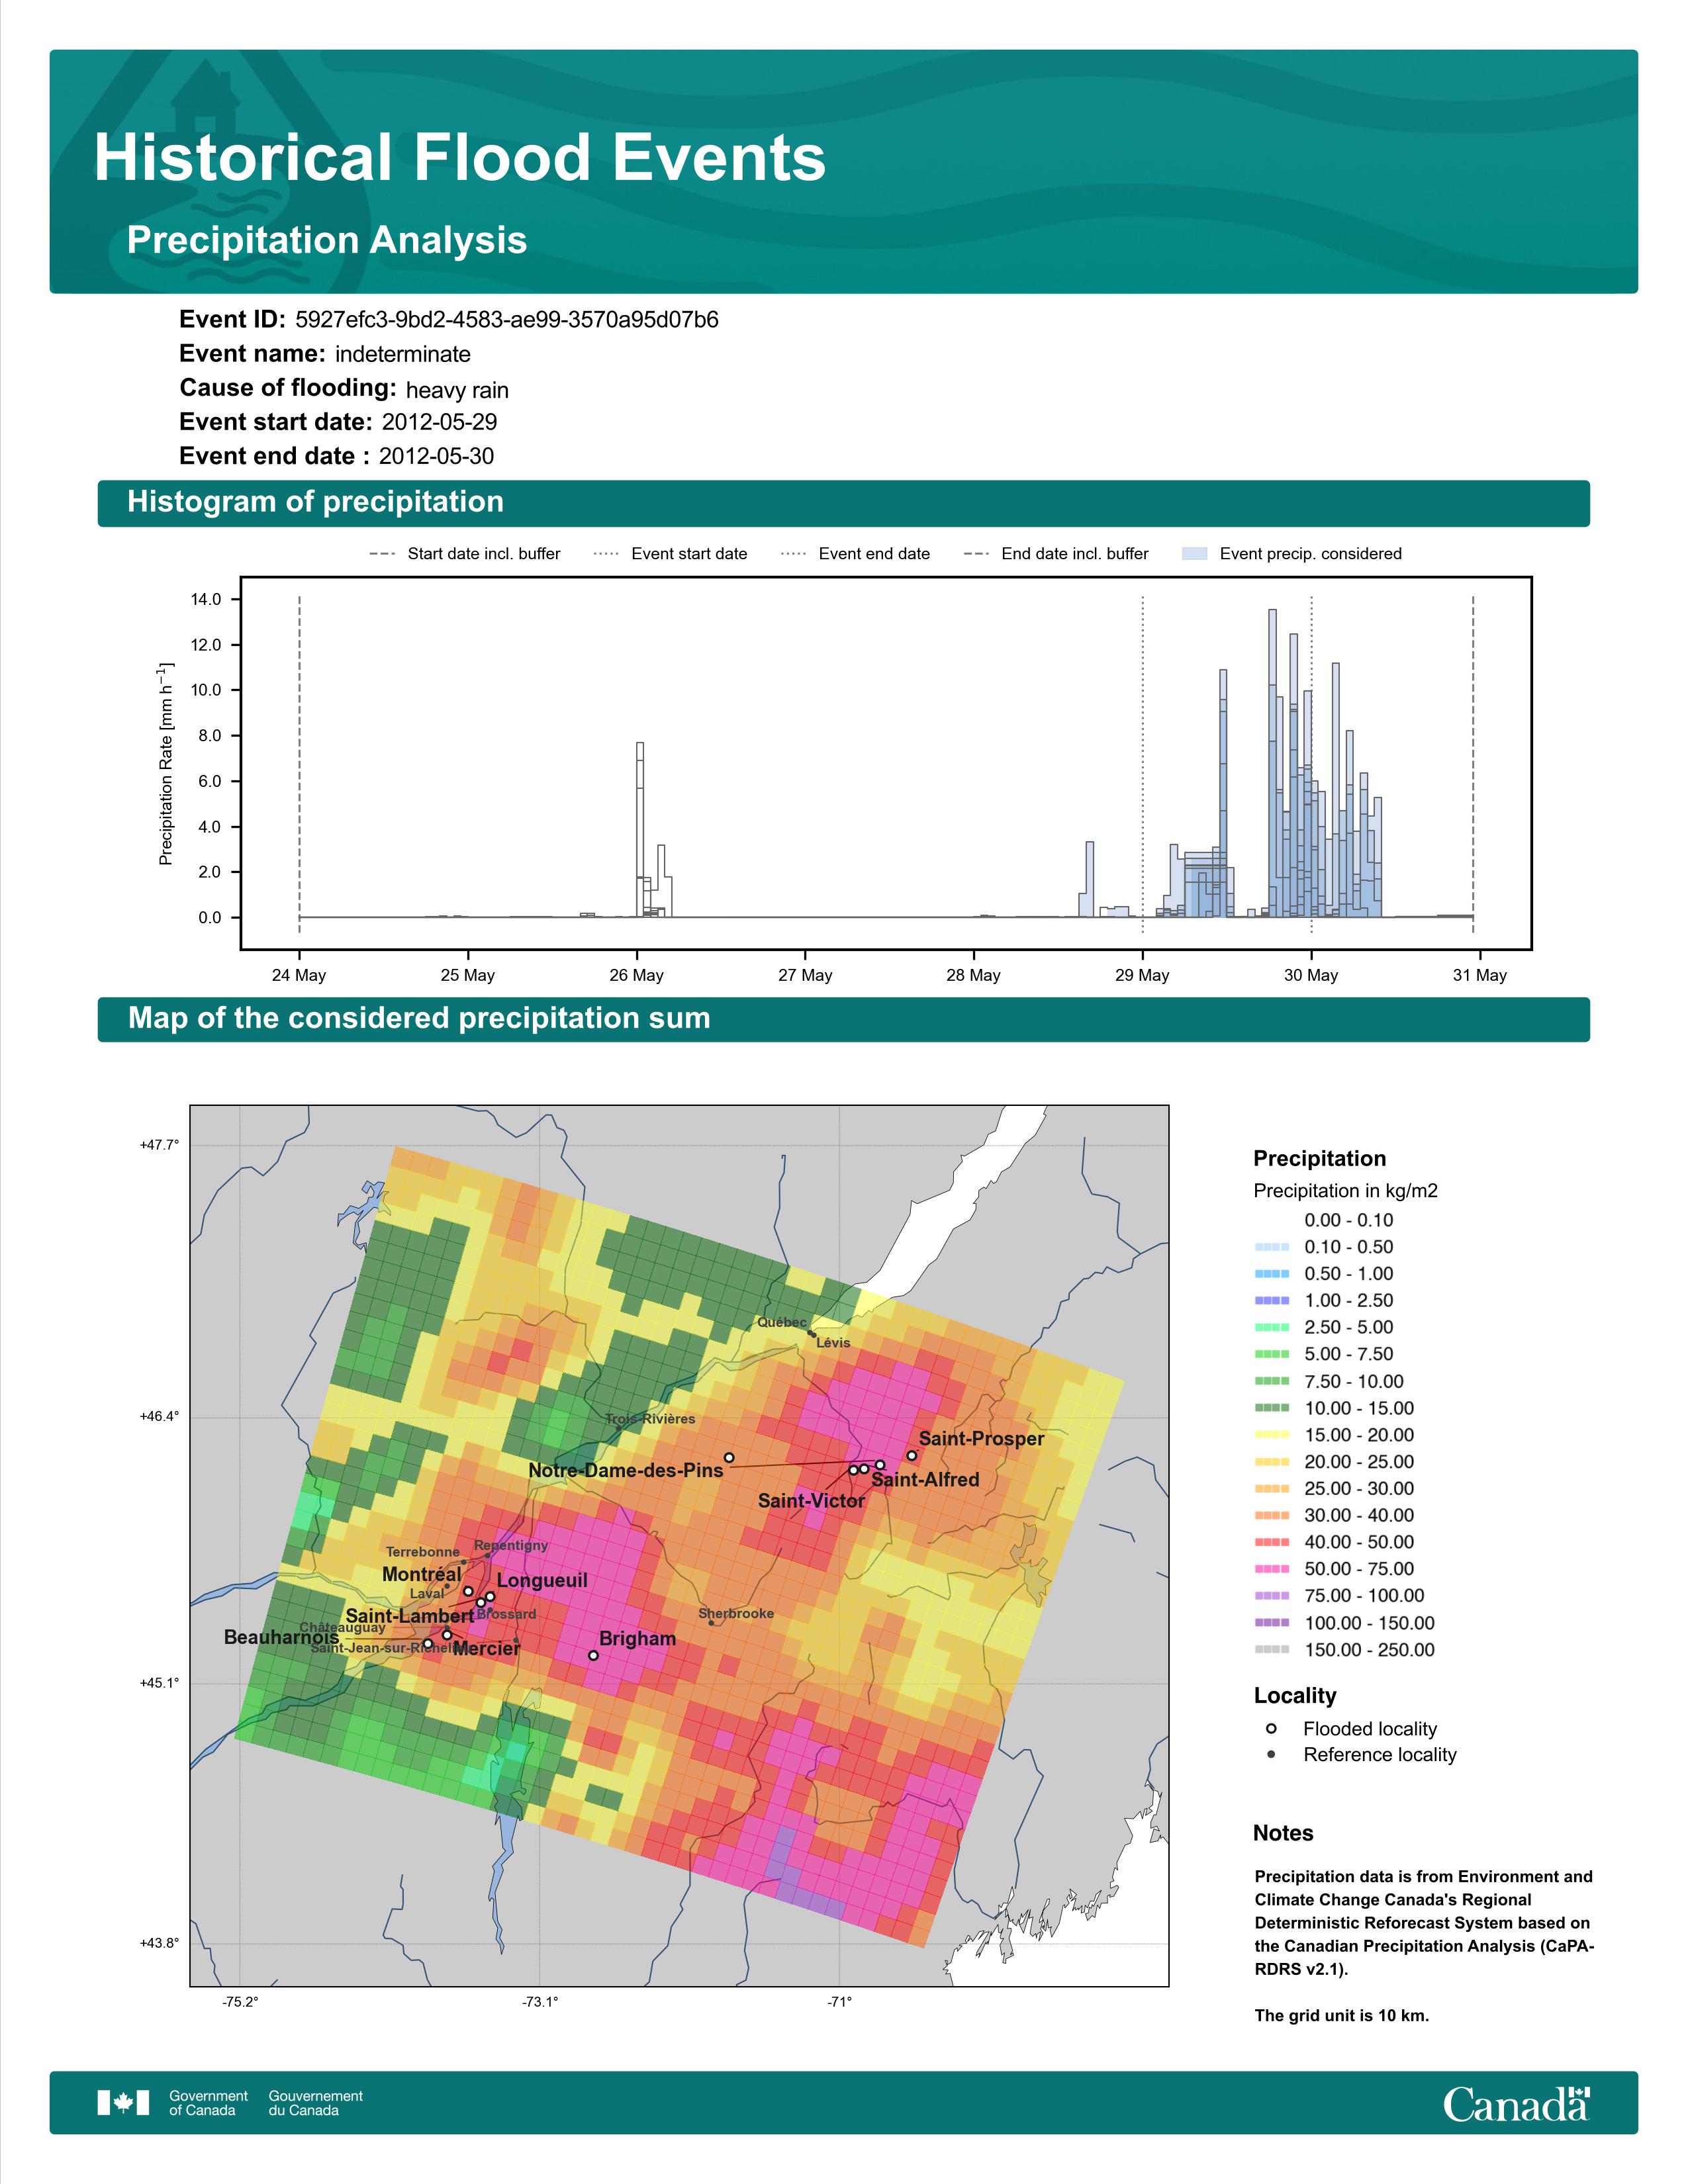
Task: Click the Notre-Dame-des-Pins locality marker
Action: (729, 1458)
